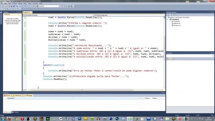
Task: Click the Open File folder icon
Action: 9,6
